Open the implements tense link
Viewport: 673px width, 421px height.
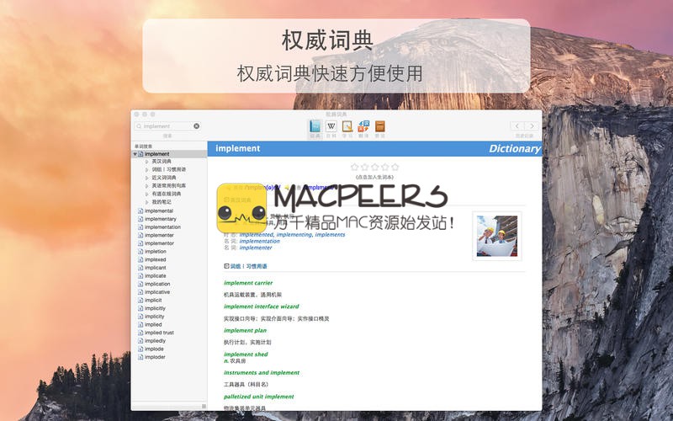tap(330, 235)
